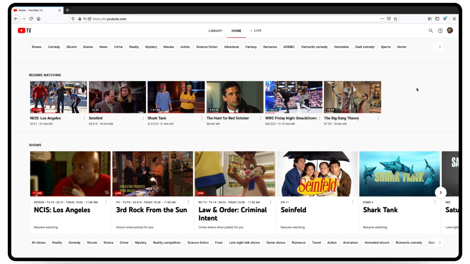The width and height of the screenshot is (470, 264).
Task: Select the Horror chip
Action: [x=401, y=47]
